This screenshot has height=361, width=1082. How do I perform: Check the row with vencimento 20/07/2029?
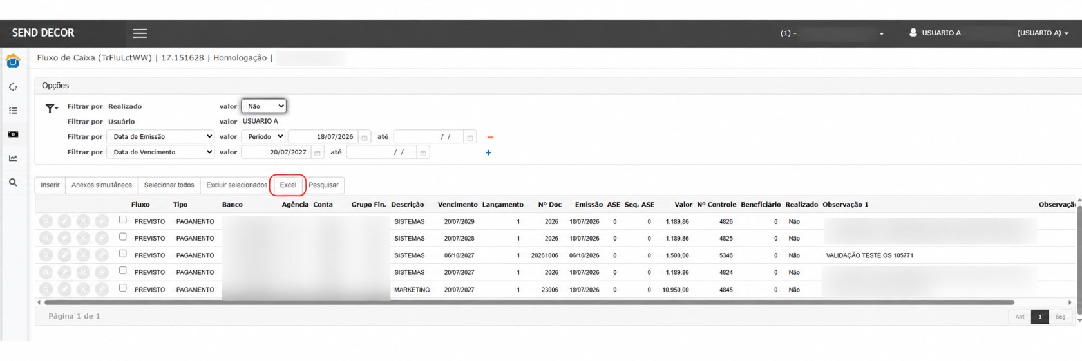pos(122,220)
